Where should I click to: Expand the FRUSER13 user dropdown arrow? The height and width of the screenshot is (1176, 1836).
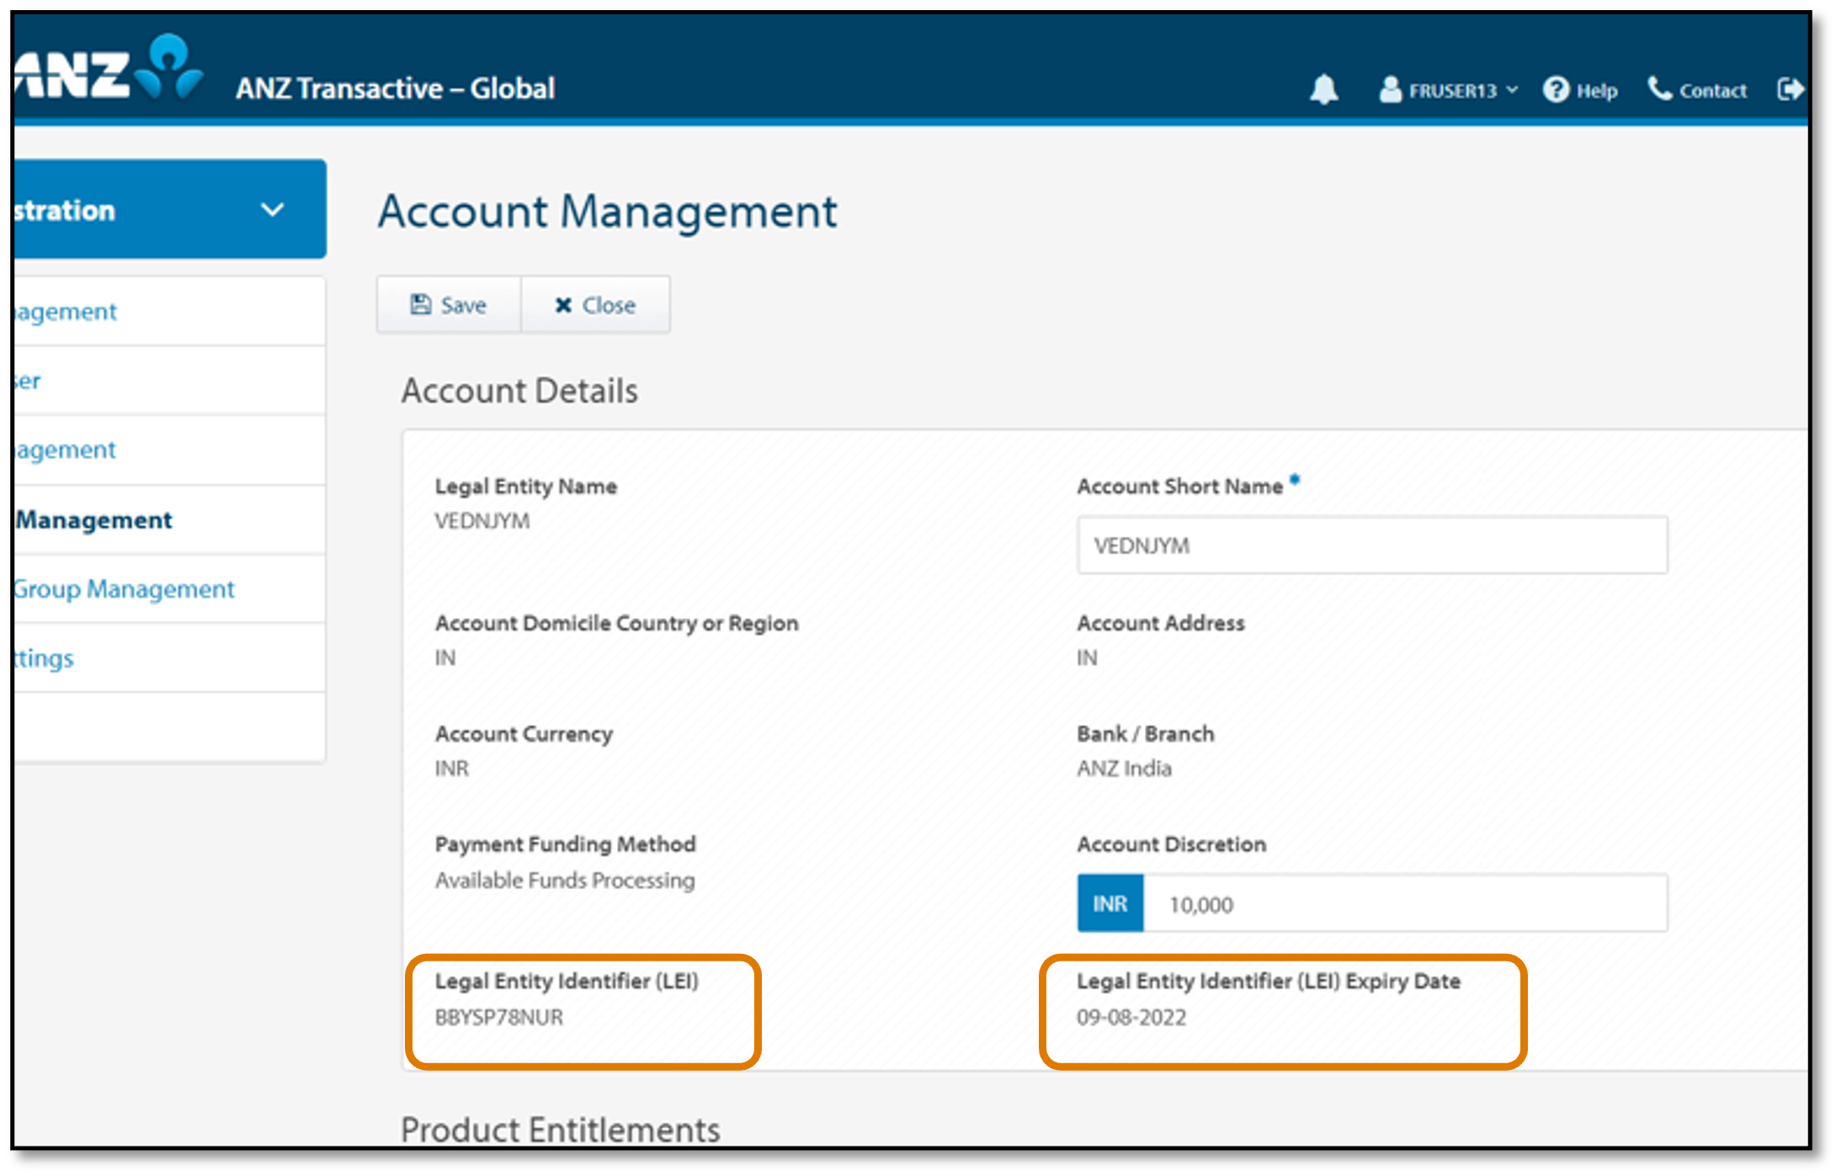tap(1513, 89)
